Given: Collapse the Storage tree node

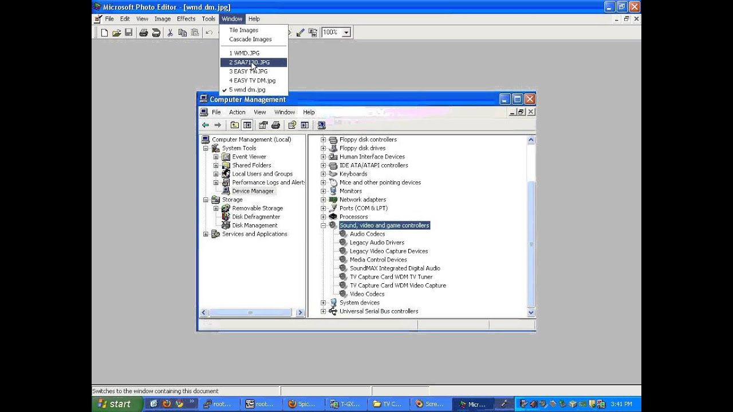Looking at the screenshot, I should pos(206,200).
